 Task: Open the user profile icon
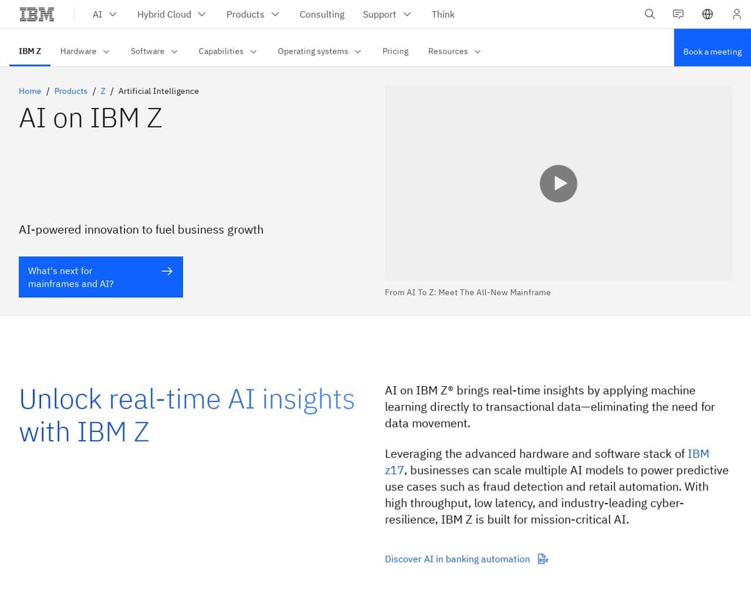[x=736, y=15]
